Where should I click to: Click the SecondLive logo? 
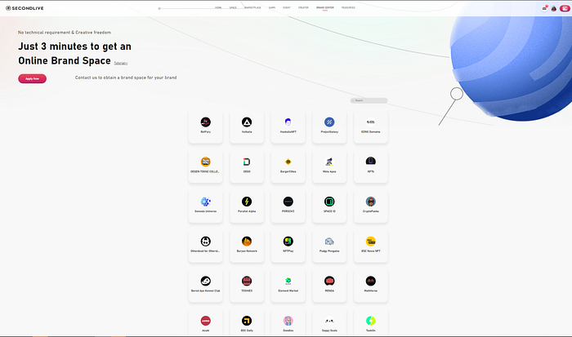[x=25, y=8]
